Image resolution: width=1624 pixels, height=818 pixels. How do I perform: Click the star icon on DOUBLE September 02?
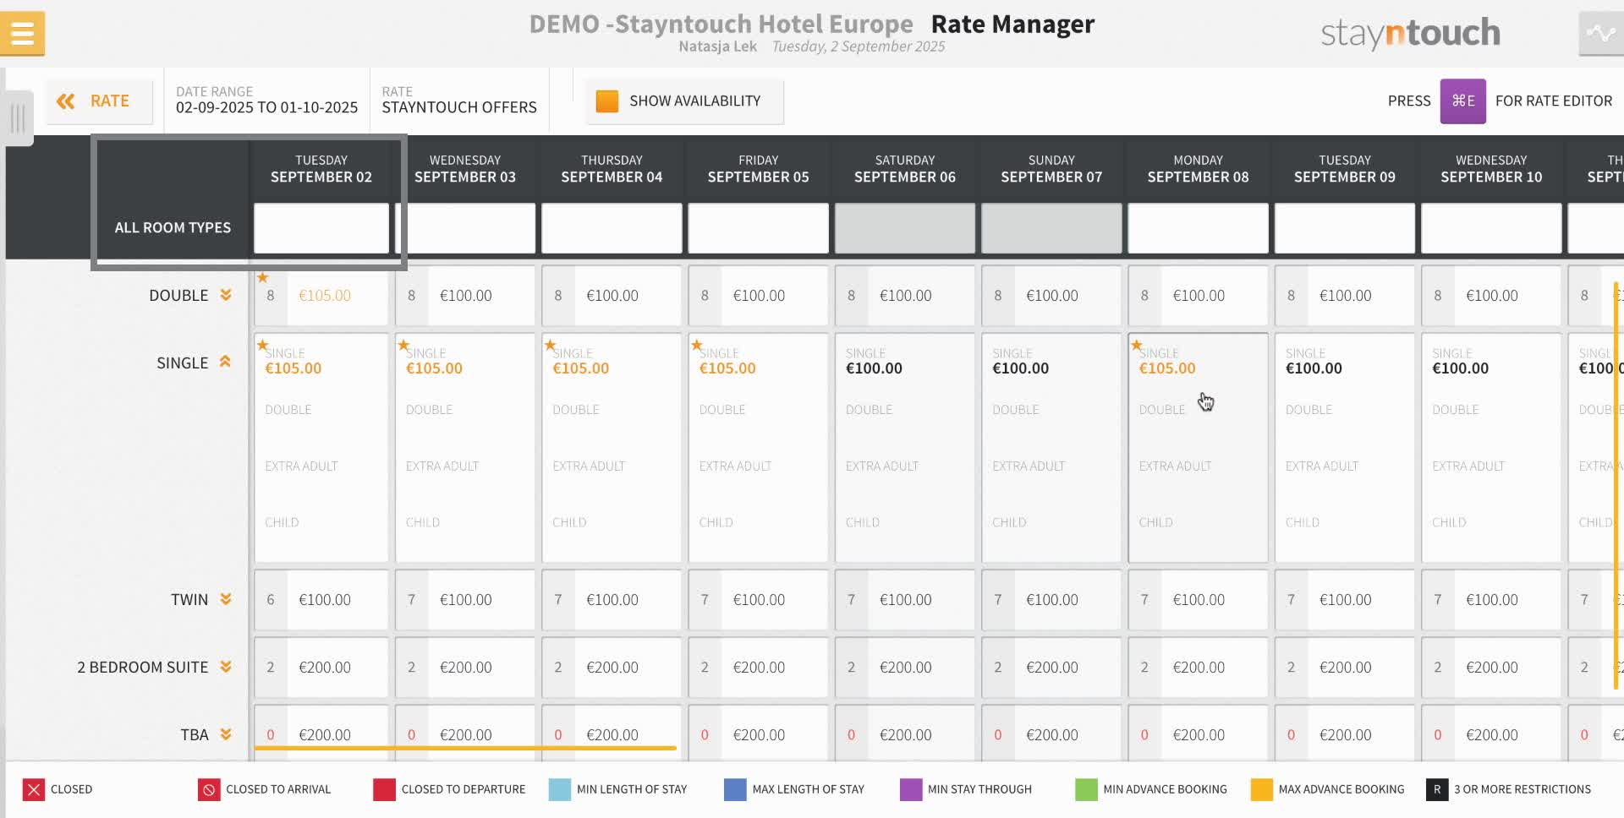[263, 277]
